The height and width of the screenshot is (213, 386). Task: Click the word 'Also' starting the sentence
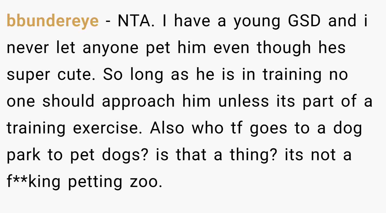167,128
